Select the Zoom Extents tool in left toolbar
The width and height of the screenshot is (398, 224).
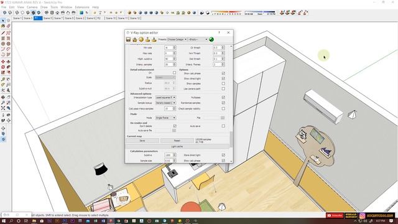(3, 108)
